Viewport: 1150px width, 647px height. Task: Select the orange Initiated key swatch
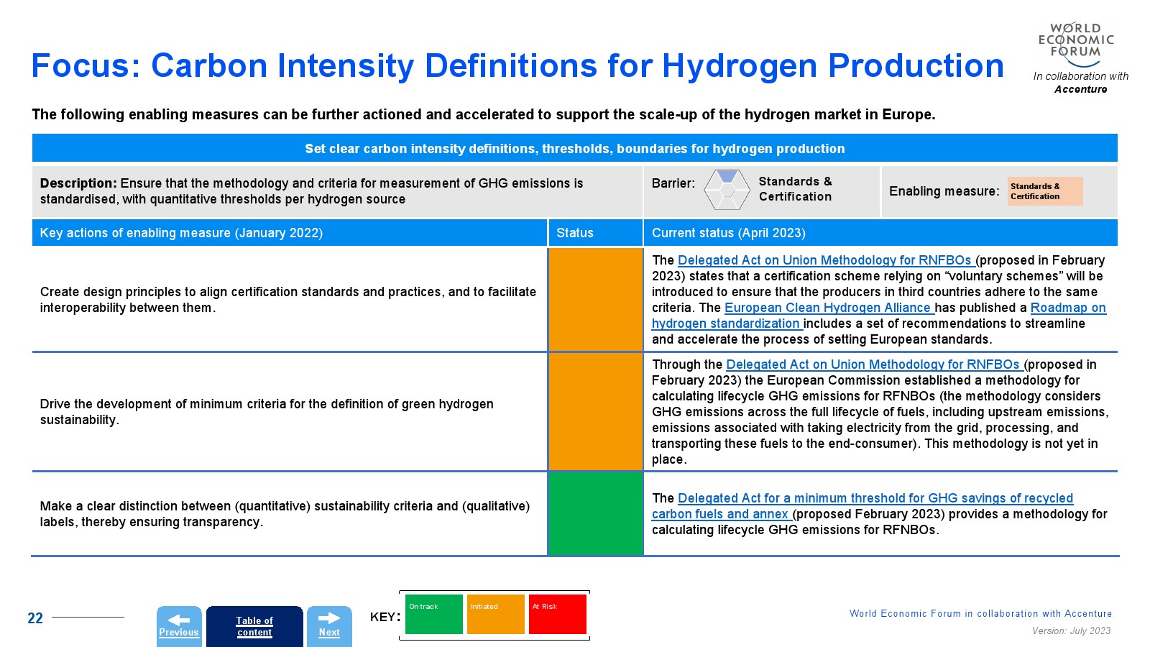point(495,615)
